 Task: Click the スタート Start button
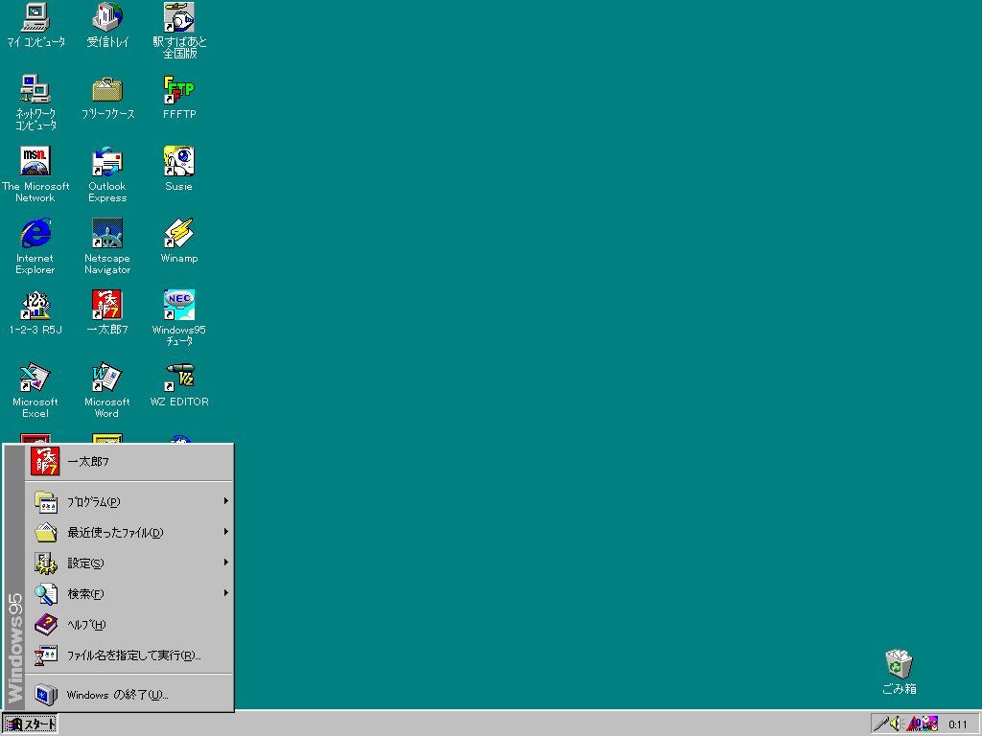tap(30, 724)
